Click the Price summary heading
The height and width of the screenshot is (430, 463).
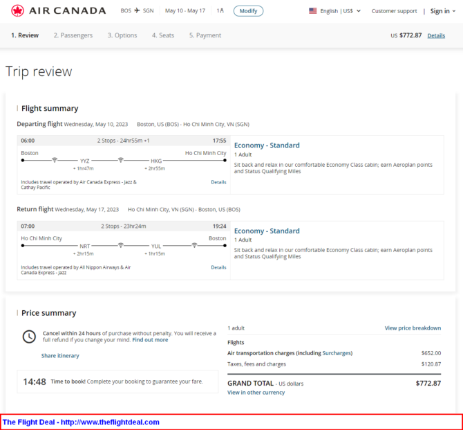pyautogui.click(x=49, y=313)
